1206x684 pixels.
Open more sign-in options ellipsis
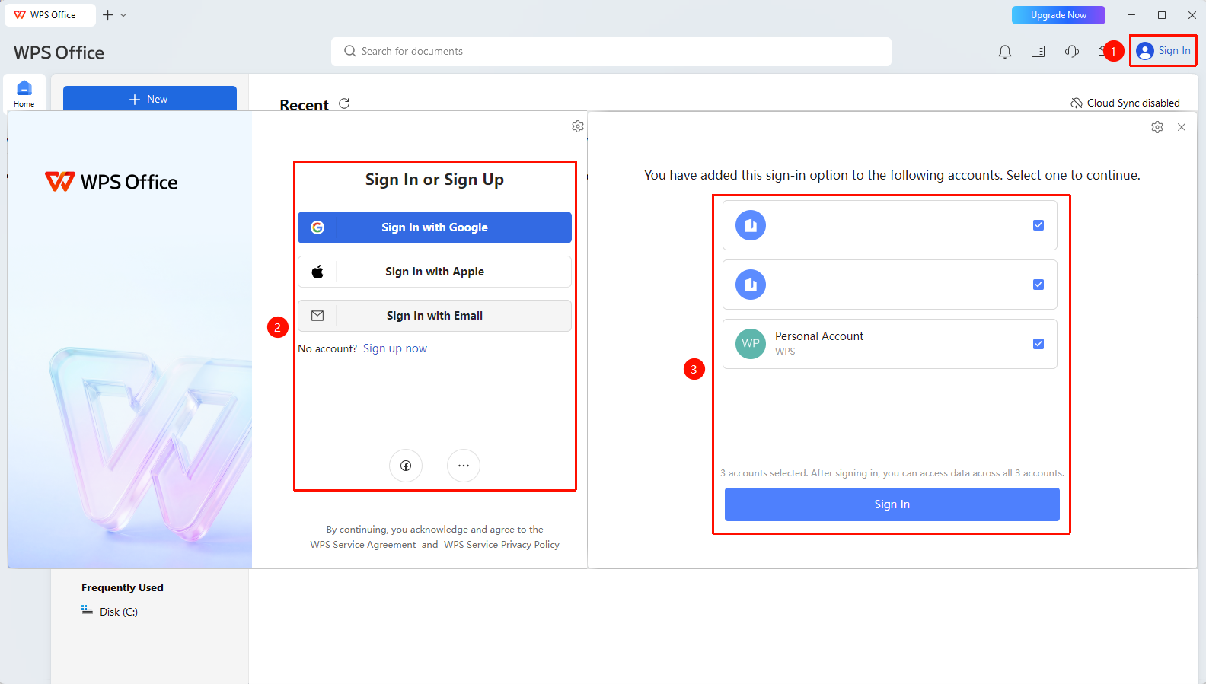click(464, 466)
